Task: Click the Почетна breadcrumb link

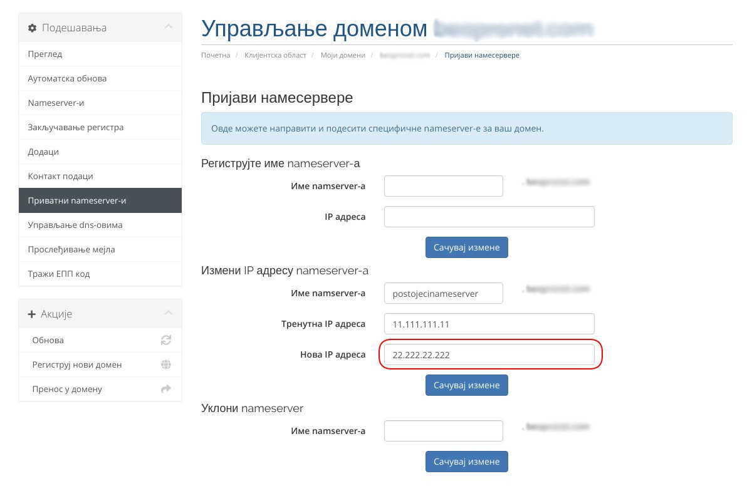Action: pyautogui.click(x=216, y=55)
